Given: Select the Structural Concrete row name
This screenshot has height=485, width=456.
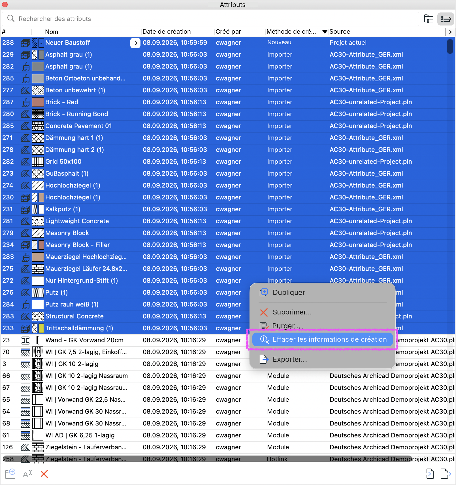Looking at the screenshot, I should [74, 316].
